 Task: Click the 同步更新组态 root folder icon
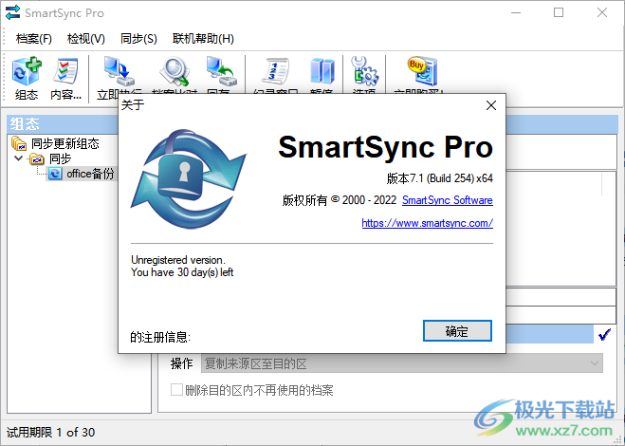[19, 143]
